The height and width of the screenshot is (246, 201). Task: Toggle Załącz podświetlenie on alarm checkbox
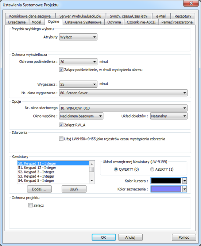click(61, 70)
